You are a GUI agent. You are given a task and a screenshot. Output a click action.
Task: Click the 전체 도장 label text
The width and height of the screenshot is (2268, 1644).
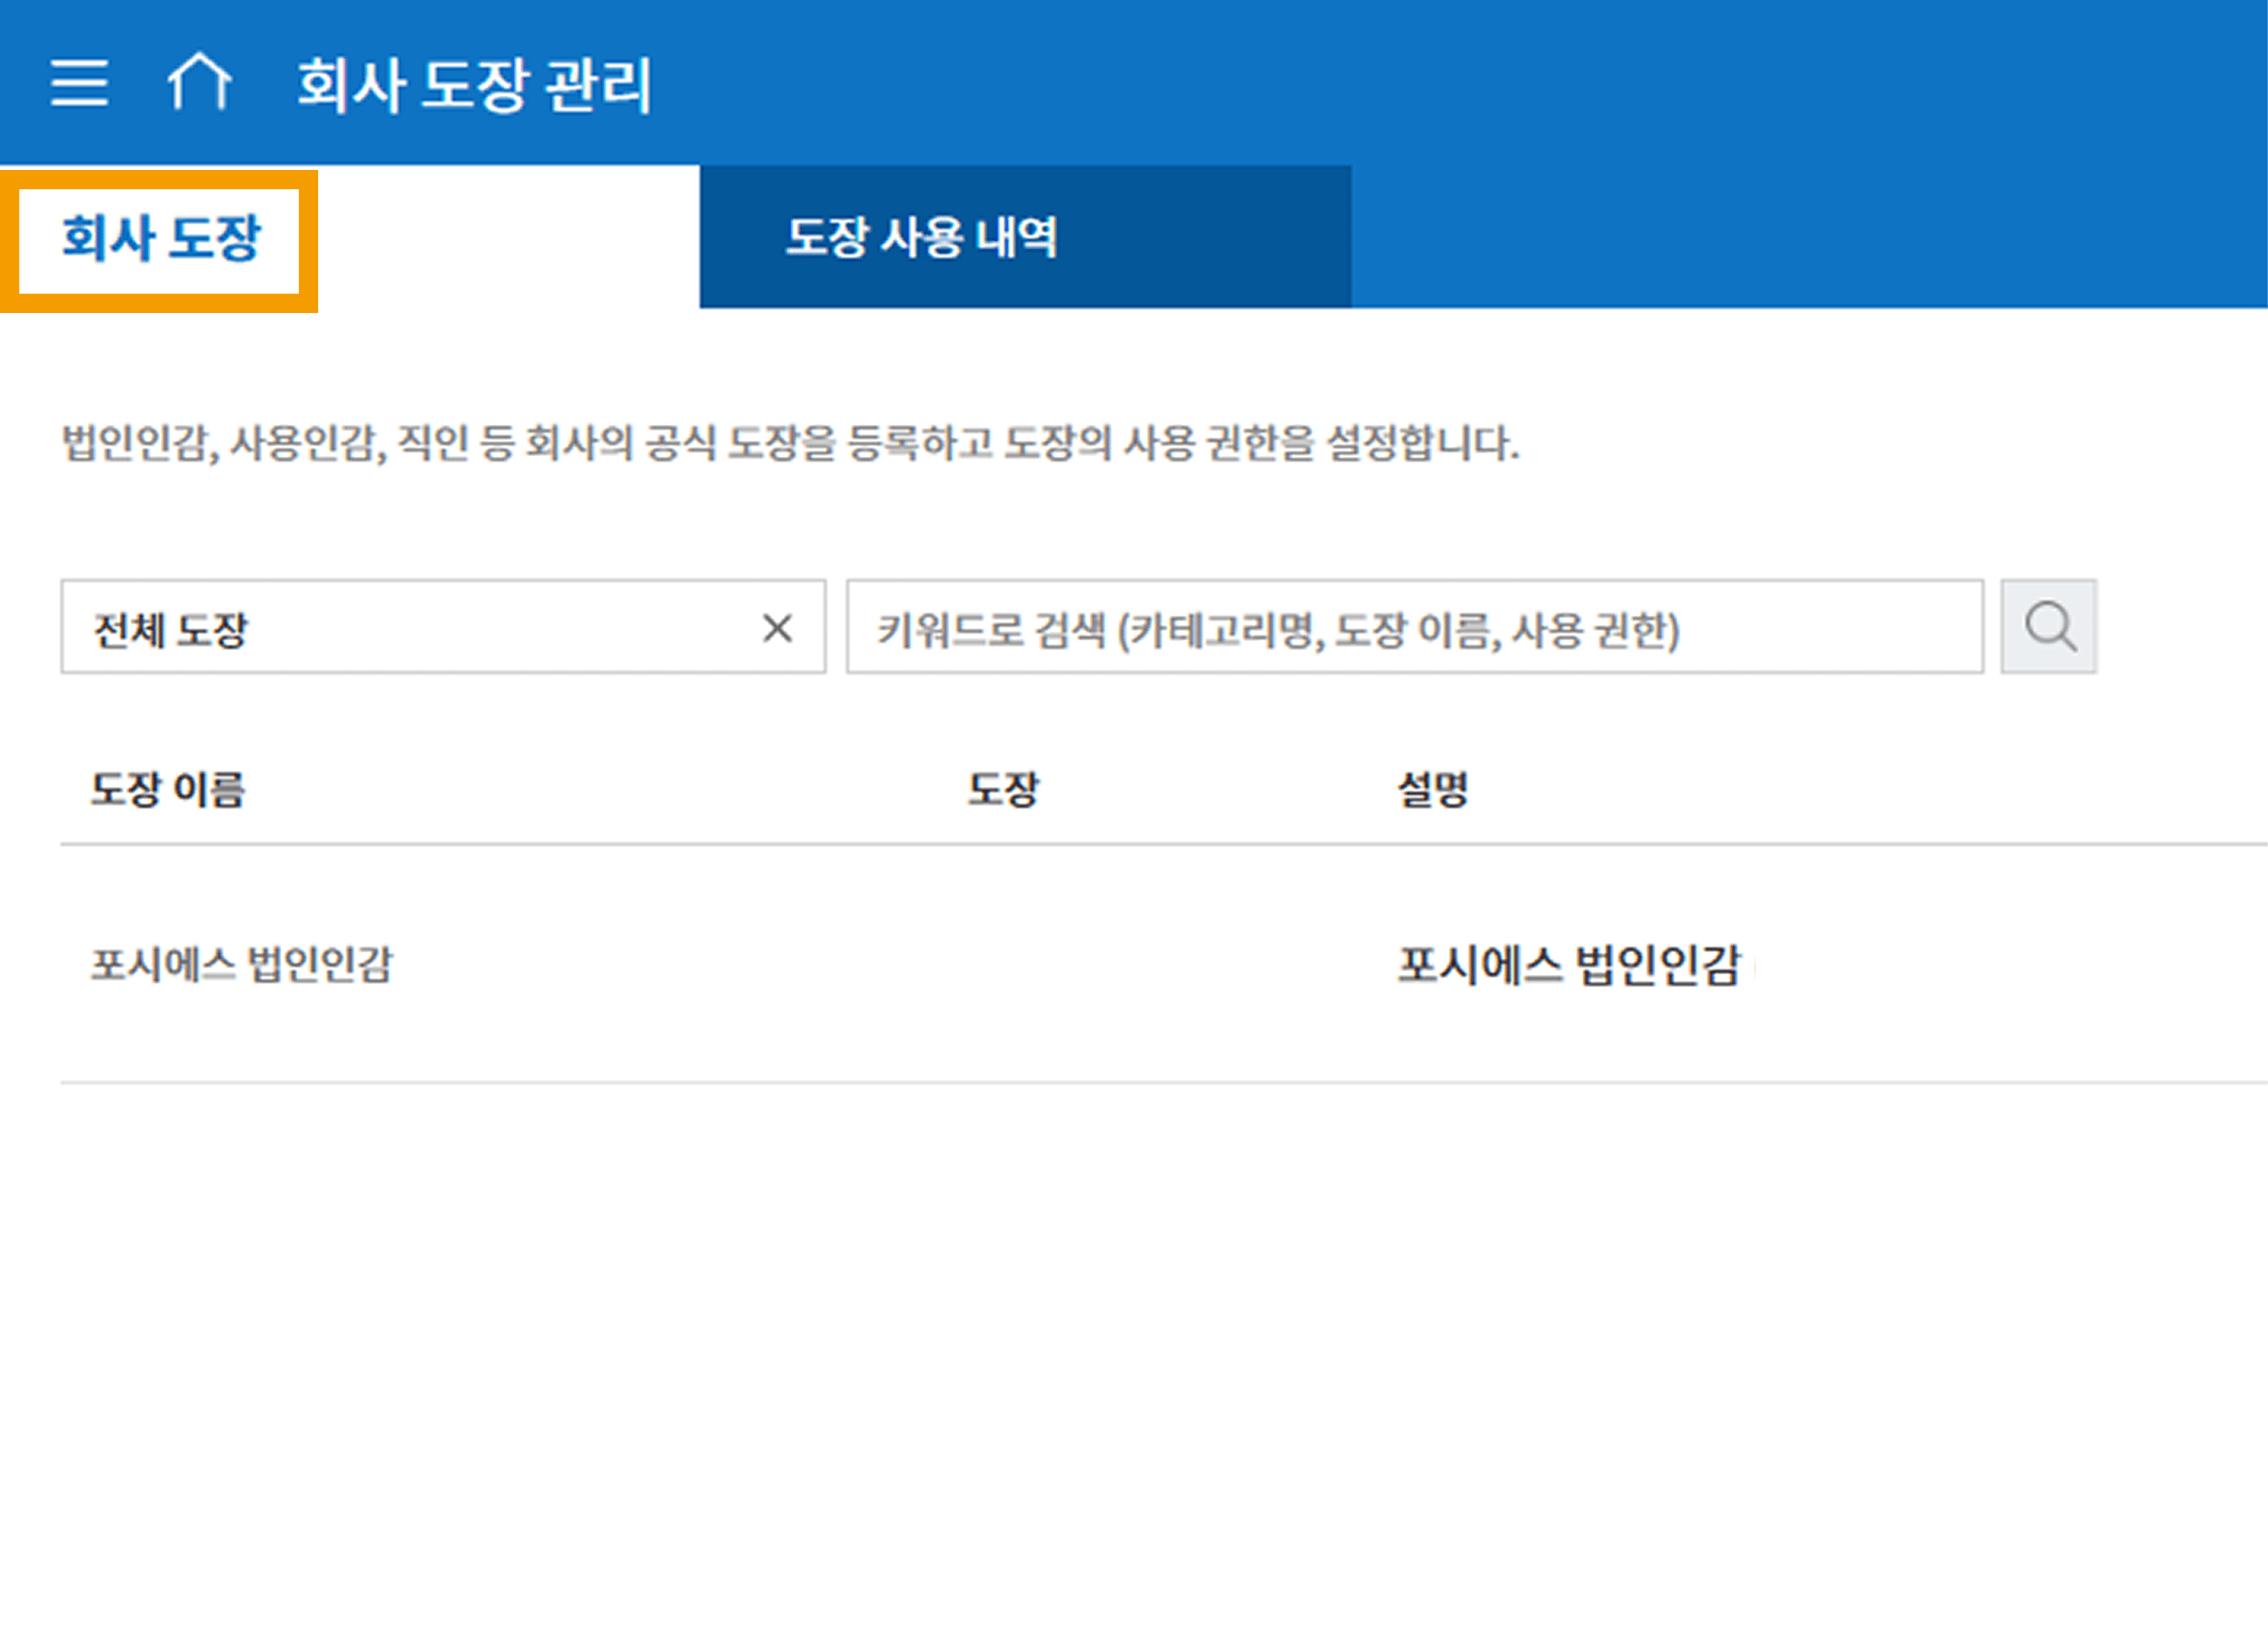(170, 629)
